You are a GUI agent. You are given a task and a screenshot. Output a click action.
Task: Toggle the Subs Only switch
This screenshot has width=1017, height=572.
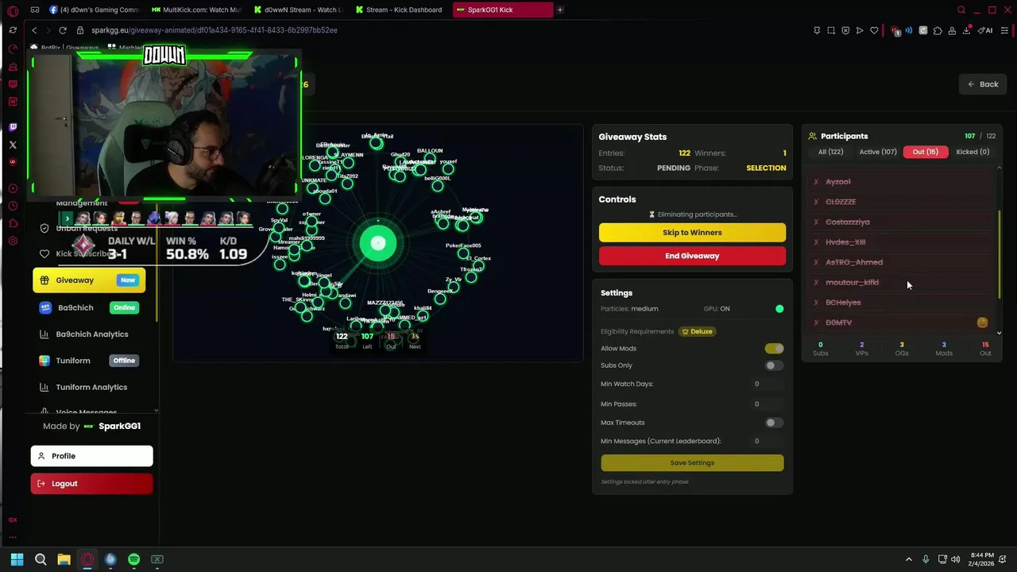point(774,365)
